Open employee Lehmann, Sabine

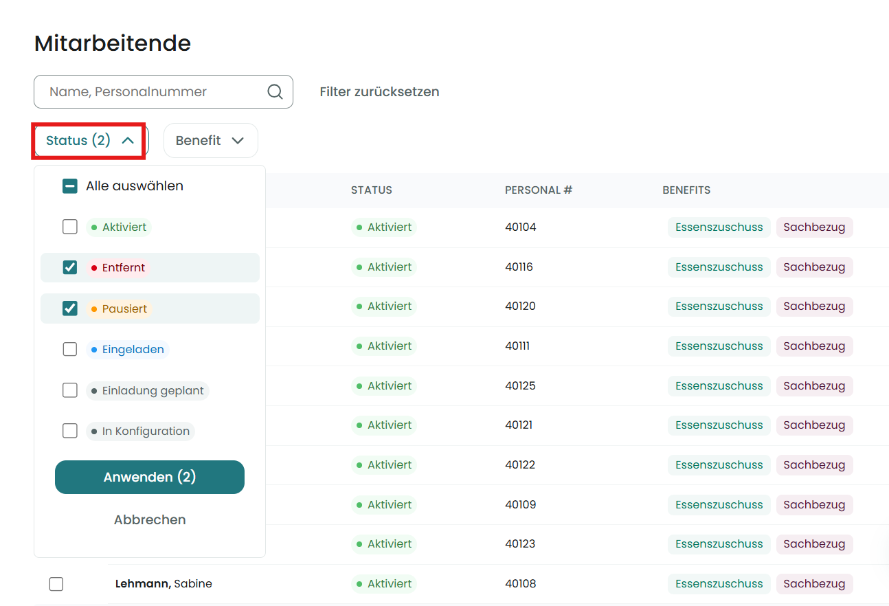164,584
